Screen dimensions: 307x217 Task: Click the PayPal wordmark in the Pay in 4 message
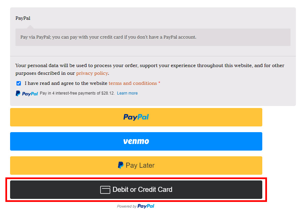30,94
